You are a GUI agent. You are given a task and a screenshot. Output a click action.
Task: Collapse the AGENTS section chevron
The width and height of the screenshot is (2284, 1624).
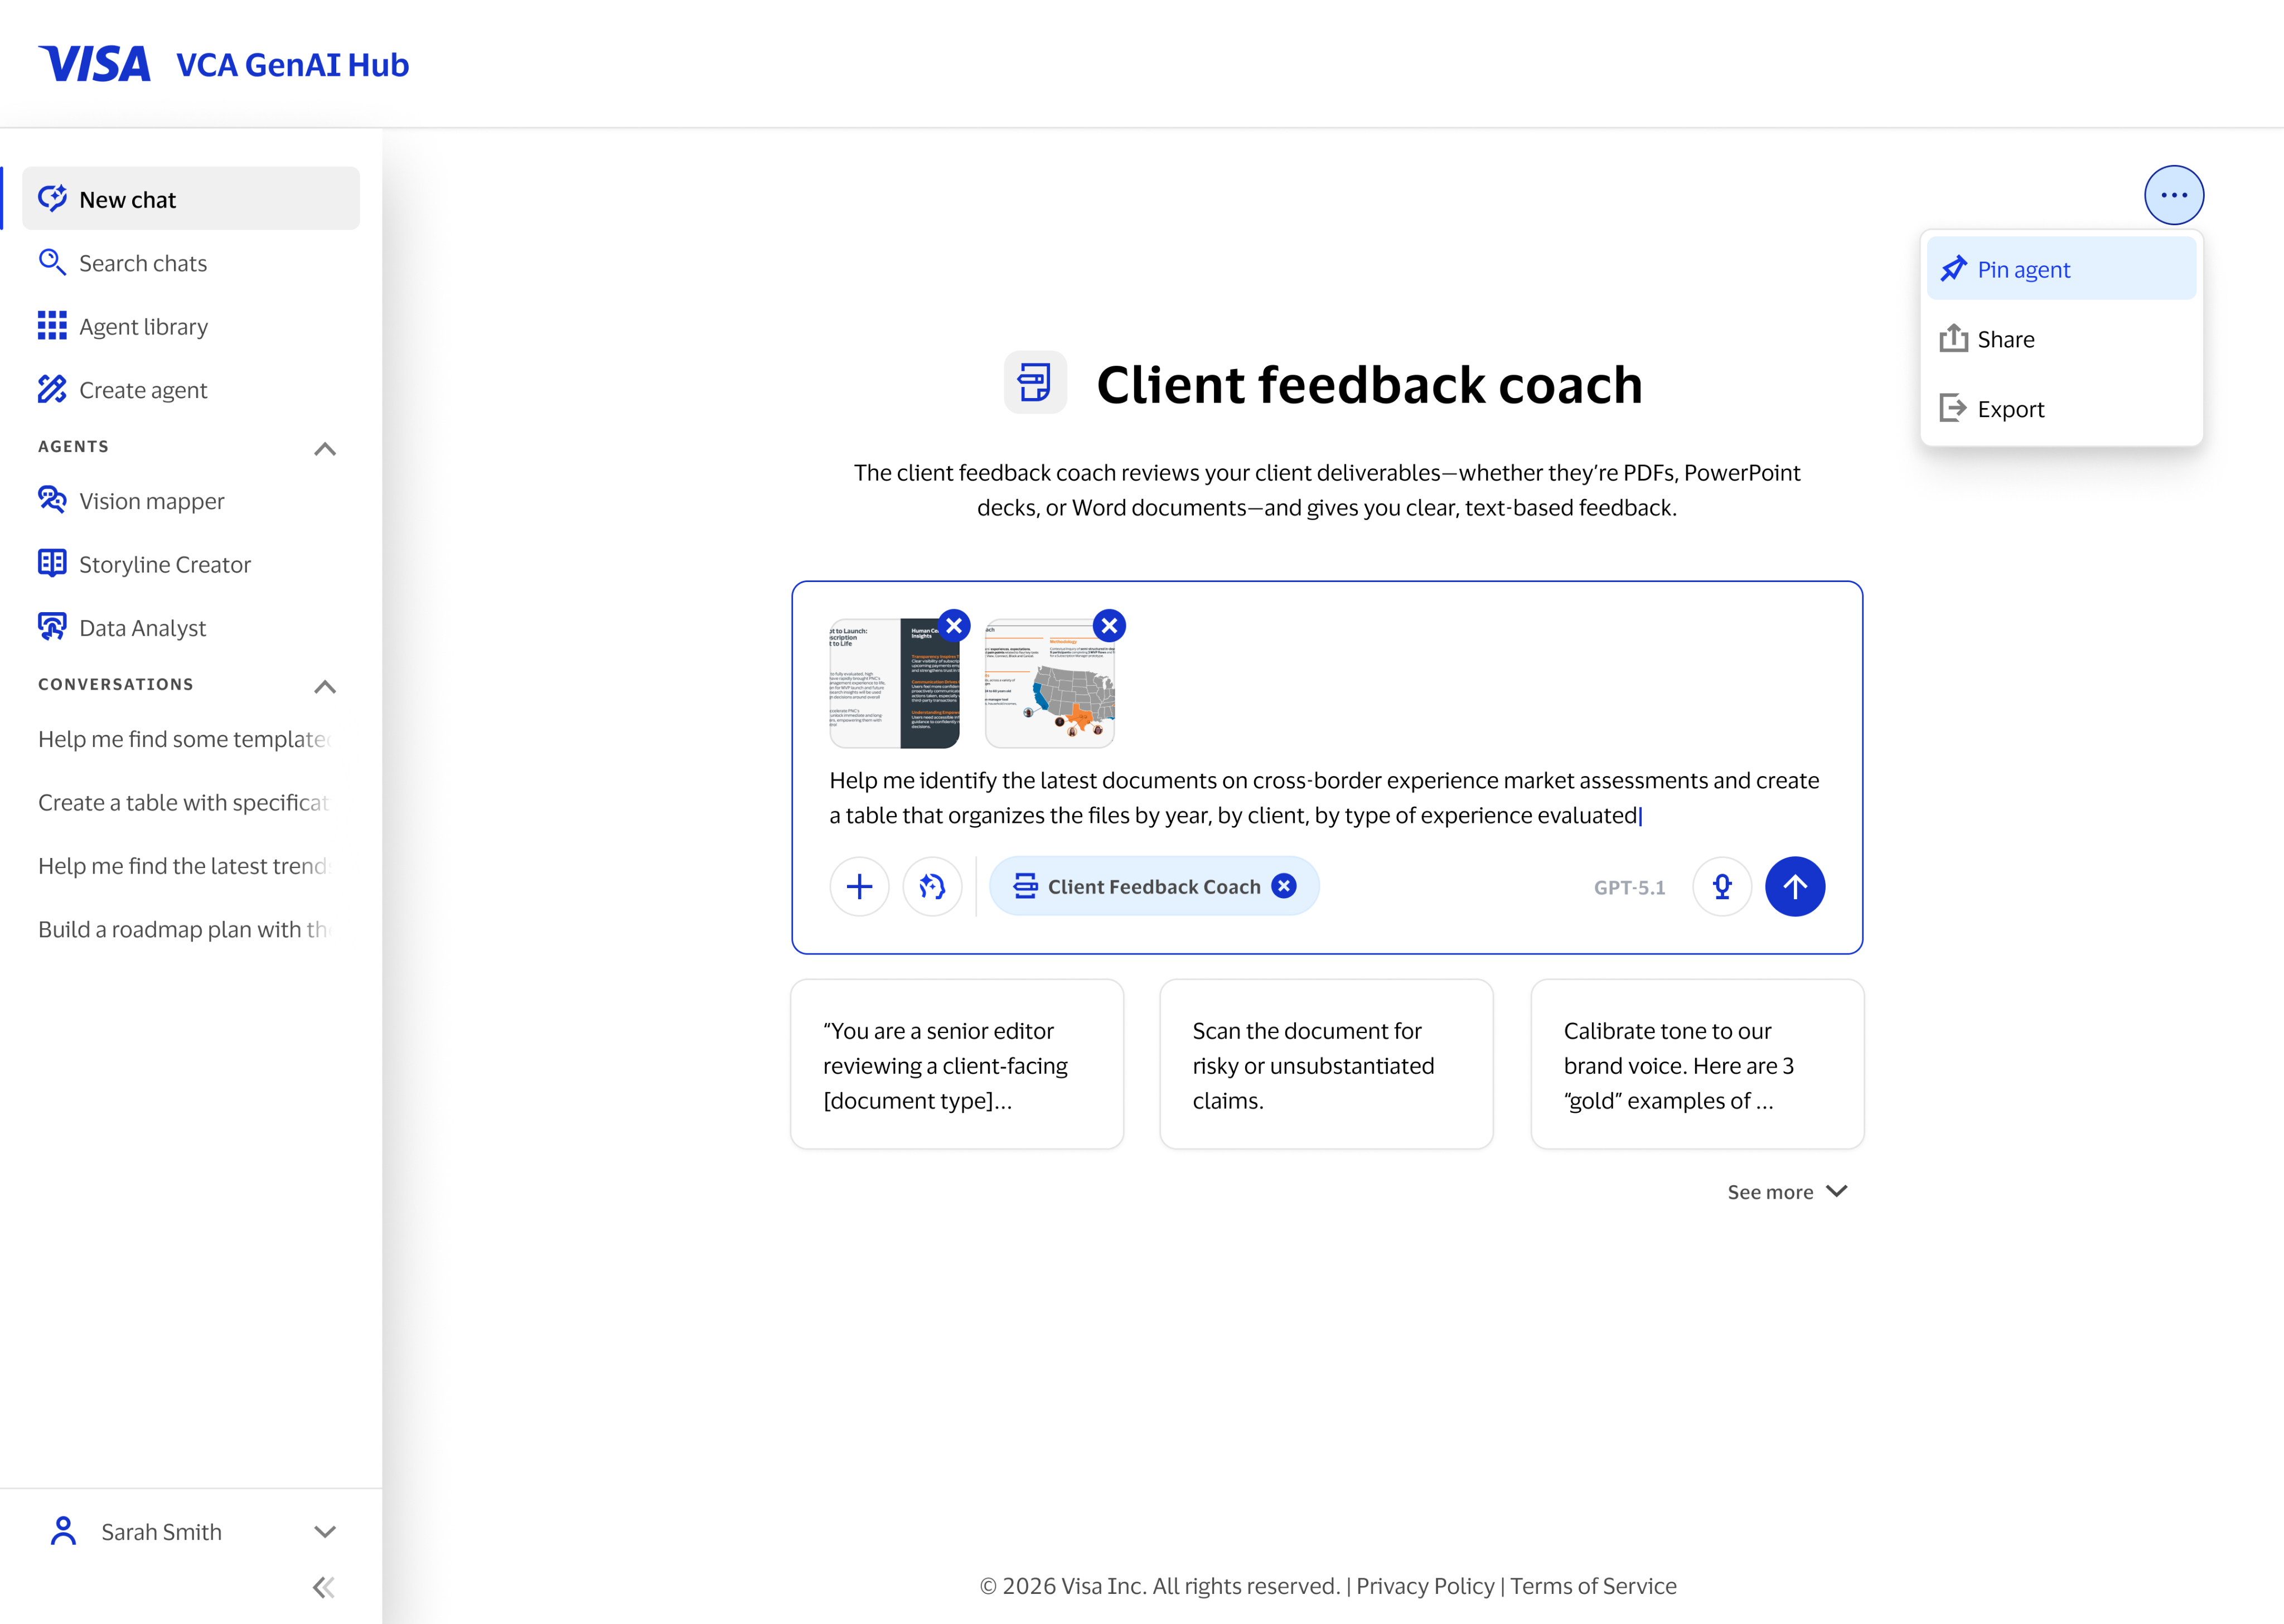click(325, 448)
